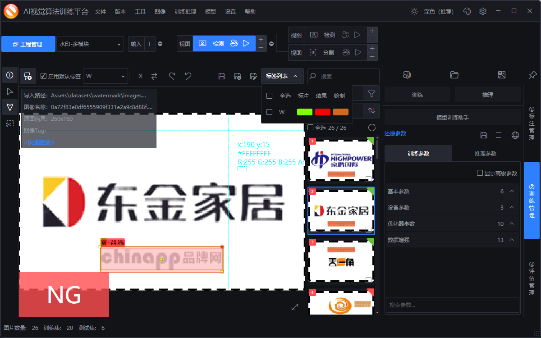Open the W default label dropdown
Screen dimensions: 541x338
(105, 76)
